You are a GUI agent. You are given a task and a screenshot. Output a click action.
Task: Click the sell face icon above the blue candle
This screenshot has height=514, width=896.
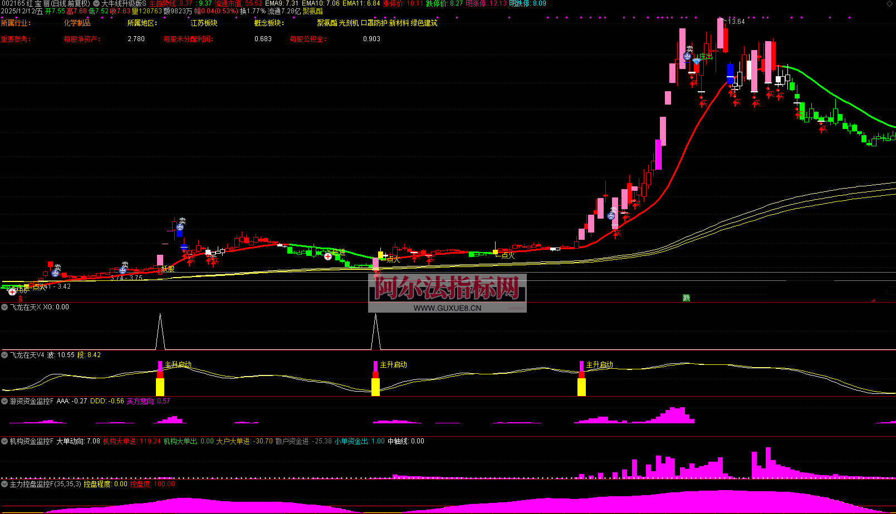click(x=180, y=227)
